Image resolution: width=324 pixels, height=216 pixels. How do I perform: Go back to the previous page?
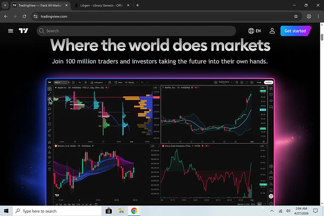[6, 16]
